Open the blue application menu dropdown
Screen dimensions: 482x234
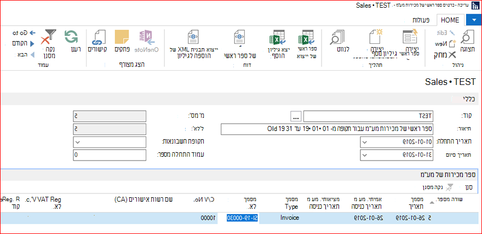tap(475, 20)
